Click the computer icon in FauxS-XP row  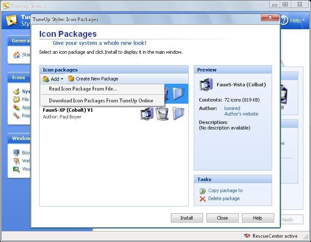pos(147,113)
